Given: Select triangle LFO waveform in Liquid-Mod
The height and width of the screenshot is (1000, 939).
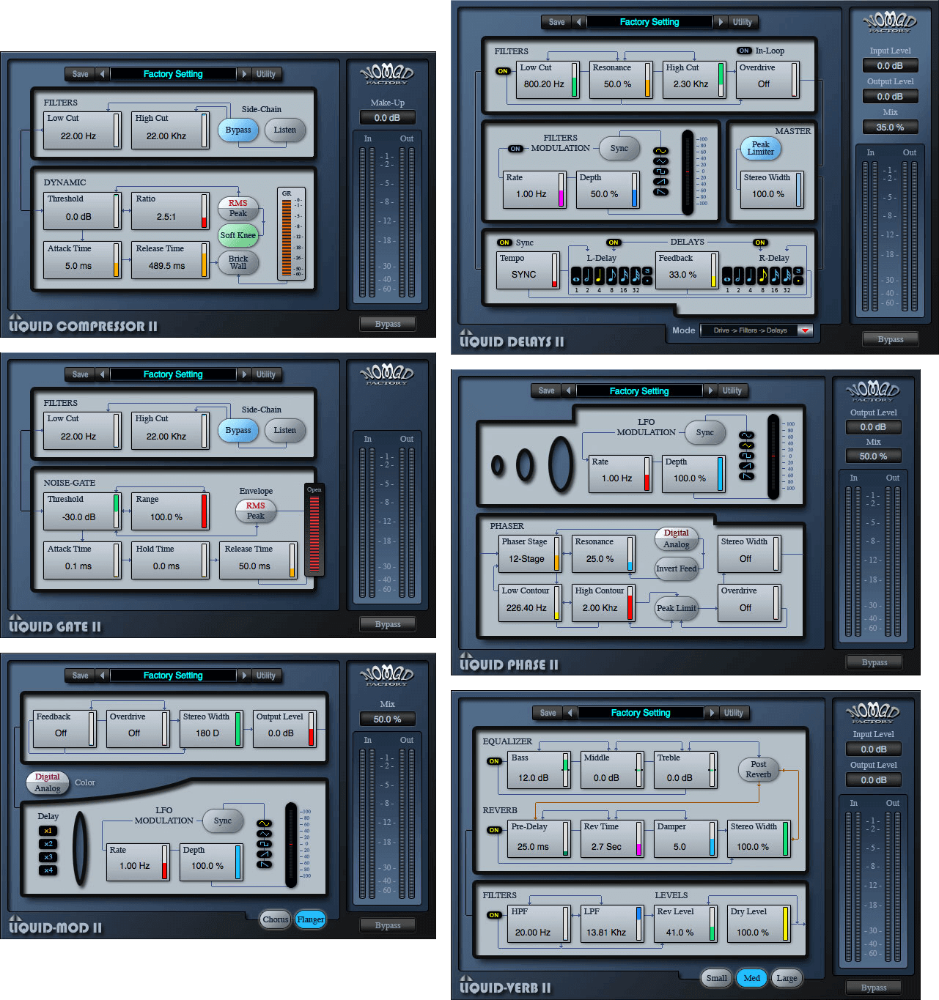Looking at the screenshot, I should 264,834.
